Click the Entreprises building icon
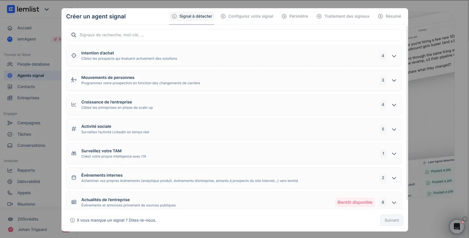Screen dimensions: 469x238 click(10, 98)
